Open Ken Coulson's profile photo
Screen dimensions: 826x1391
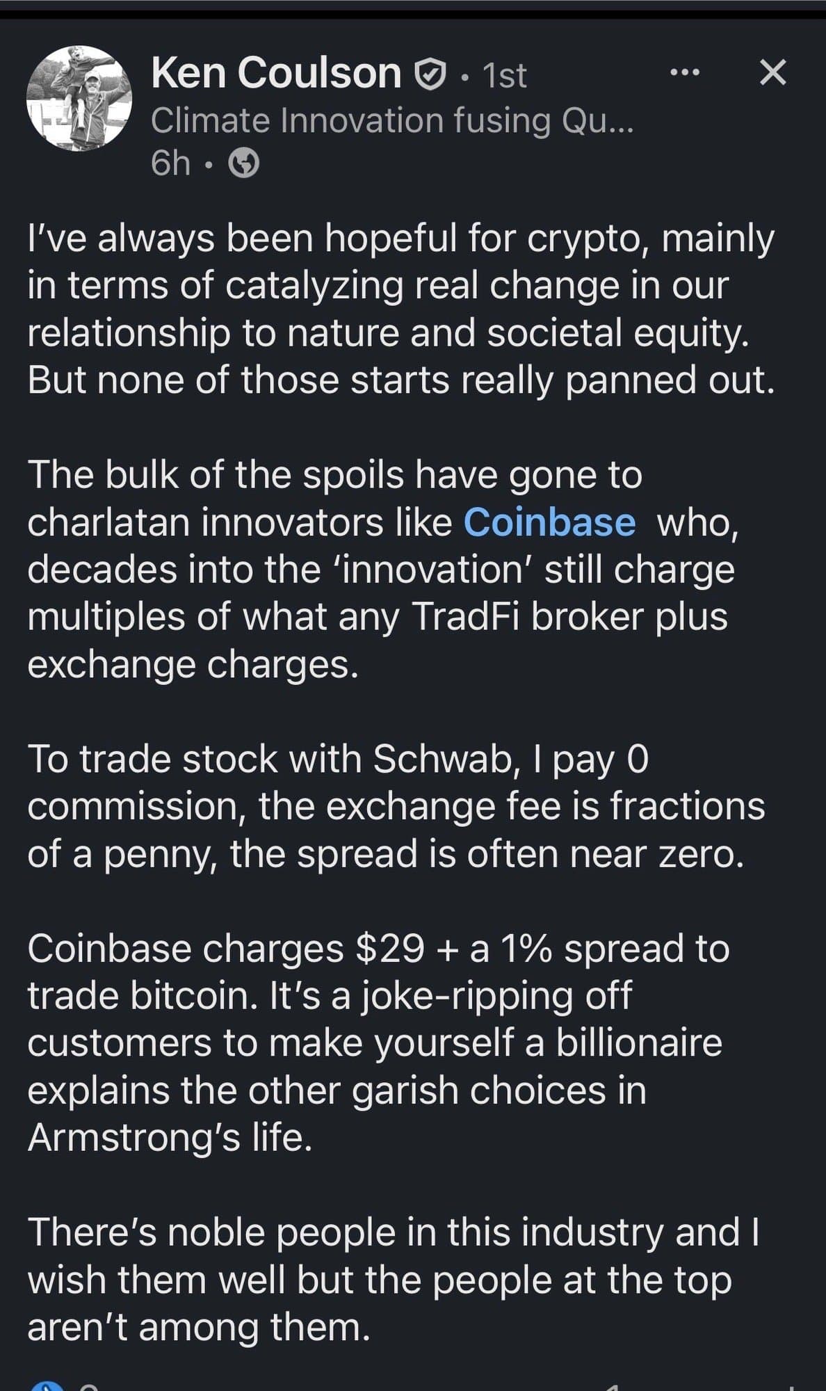tap(79, 98)
